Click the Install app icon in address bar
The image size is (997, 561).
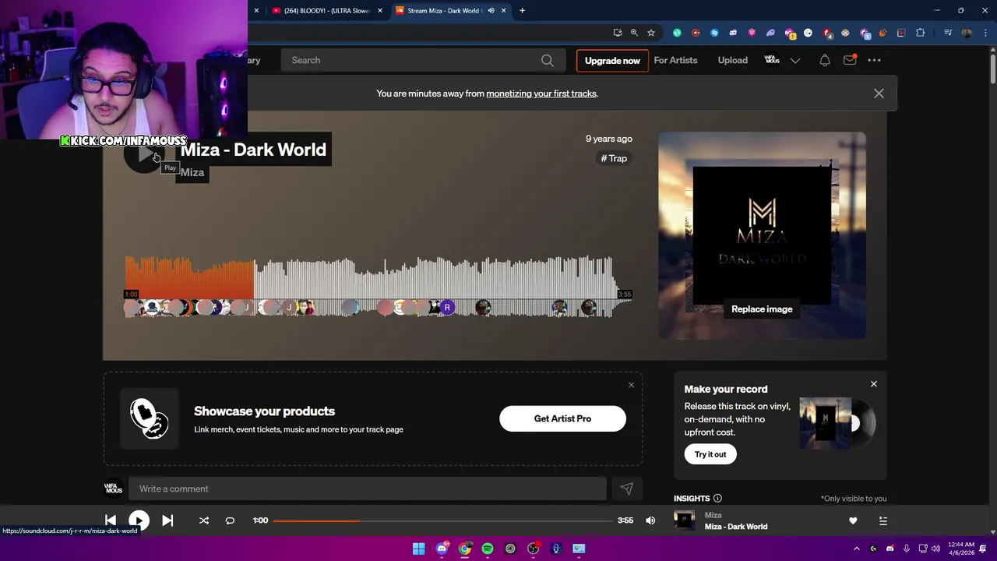pos(618,33)
